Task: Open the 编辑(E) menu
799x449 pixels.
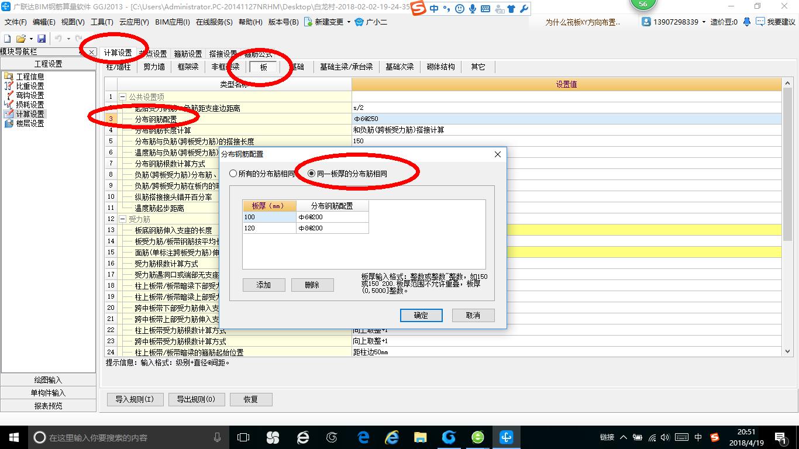Action: (x=44, y=22)
